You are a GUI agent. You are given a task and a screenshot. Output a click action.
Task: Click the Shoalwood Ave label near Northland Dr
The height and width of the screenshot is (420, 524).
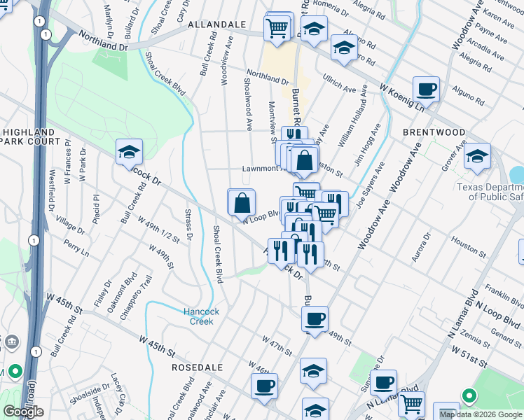pos(247,104)
